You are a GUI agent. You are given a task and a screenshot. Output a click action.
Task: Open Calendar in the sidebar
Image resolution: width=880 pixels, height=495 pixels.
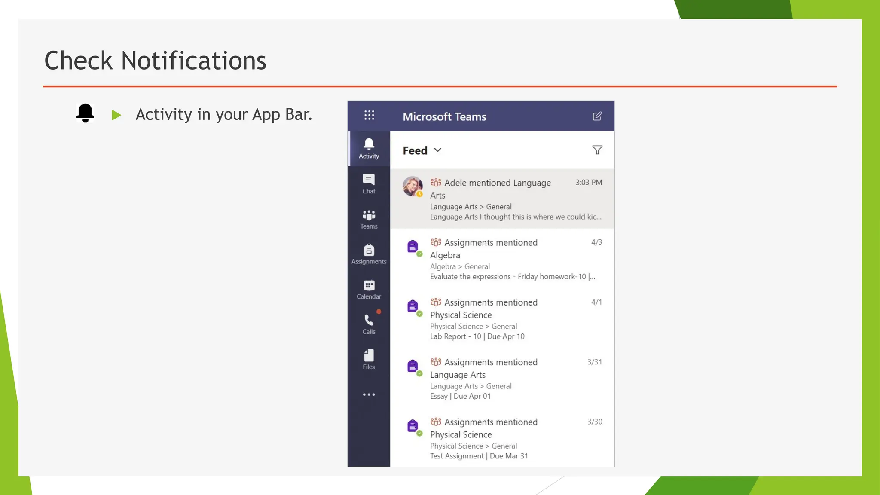point(369,290)
